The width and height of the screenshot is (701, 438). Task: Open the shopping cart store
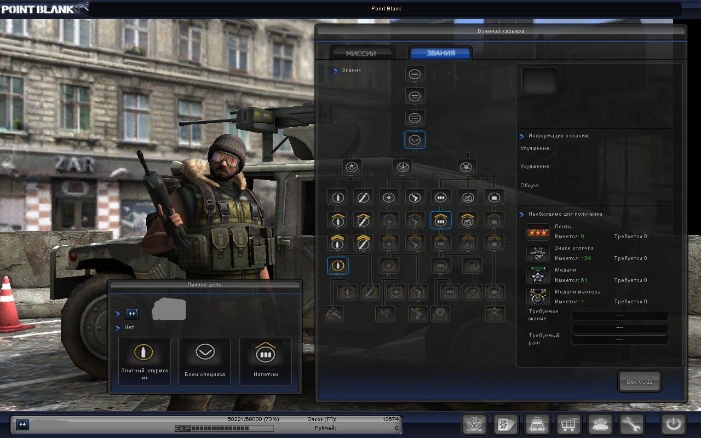(x=568, y=424)
